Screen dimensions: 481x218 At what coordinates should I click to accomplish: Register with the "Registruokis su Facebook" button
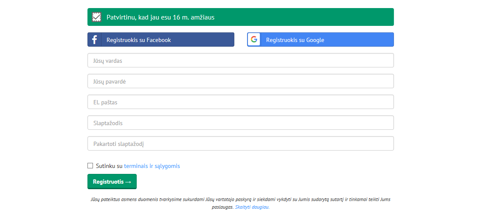[161, 39]
